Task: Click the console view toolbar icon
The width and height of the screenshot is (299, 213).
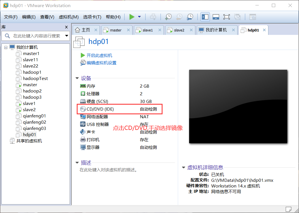Action: point(253,17)
